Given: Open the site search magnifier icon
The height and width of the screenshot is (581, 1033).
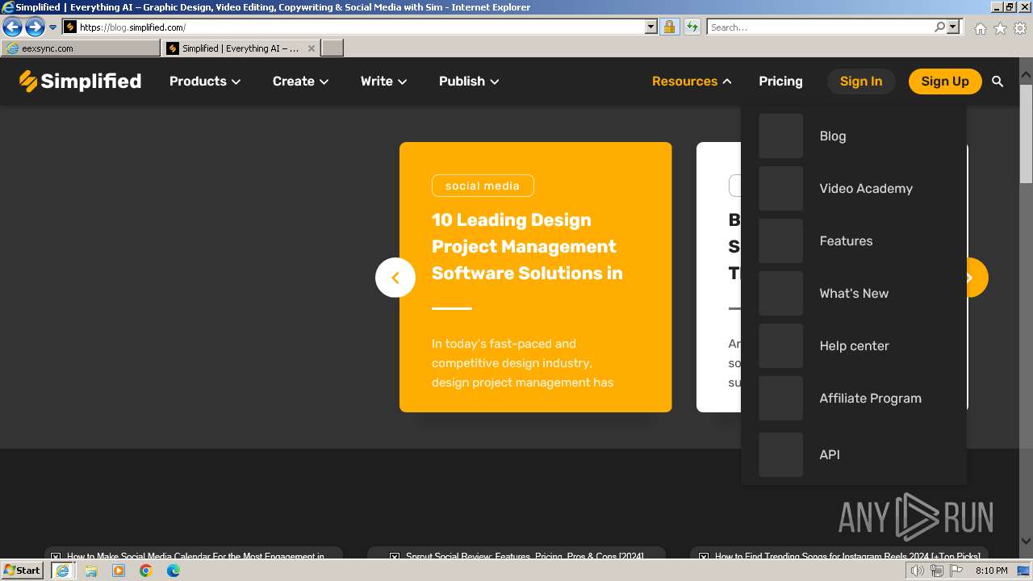Looking at the screenshot, I should tap(997, 82).
